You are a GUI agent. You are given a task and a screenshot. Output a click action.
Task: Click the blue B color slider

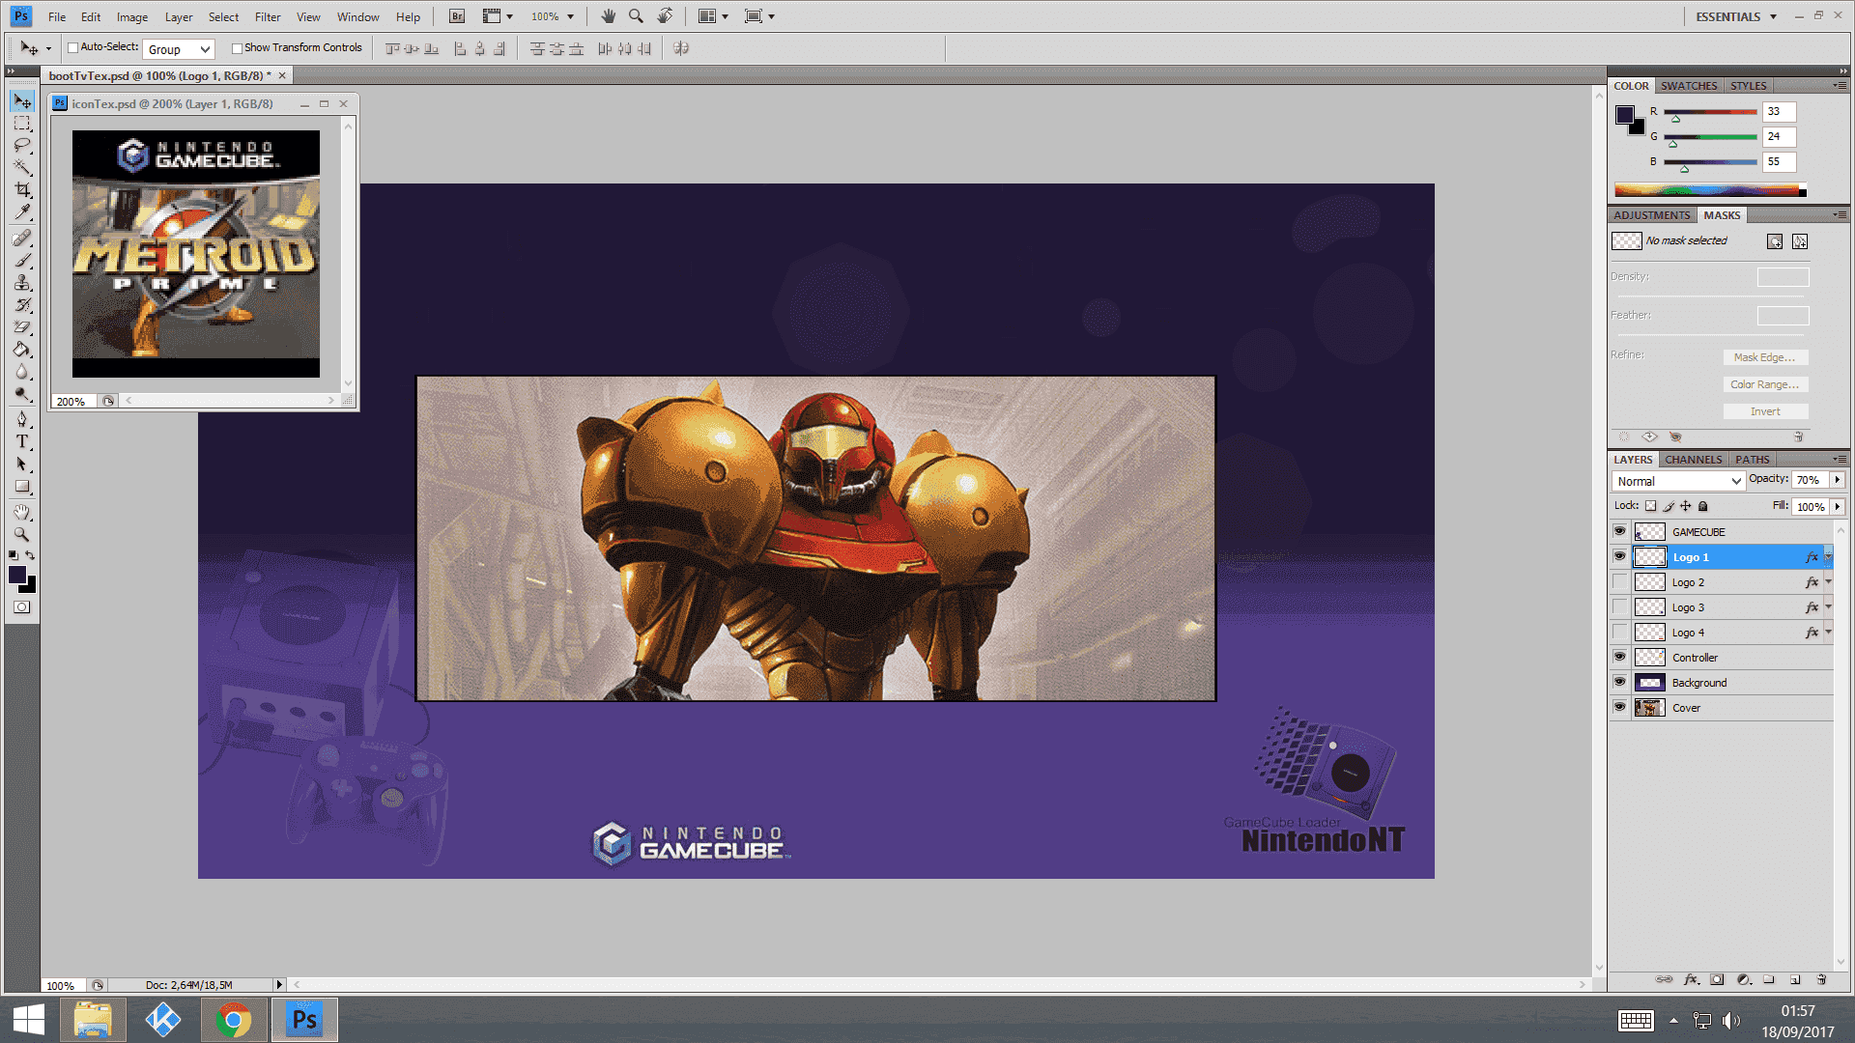pos(1710,162)
